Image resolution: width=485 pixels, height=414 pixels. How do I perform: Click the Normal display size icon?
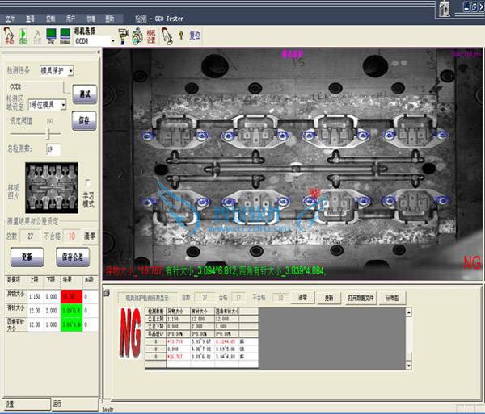[65, 35]
